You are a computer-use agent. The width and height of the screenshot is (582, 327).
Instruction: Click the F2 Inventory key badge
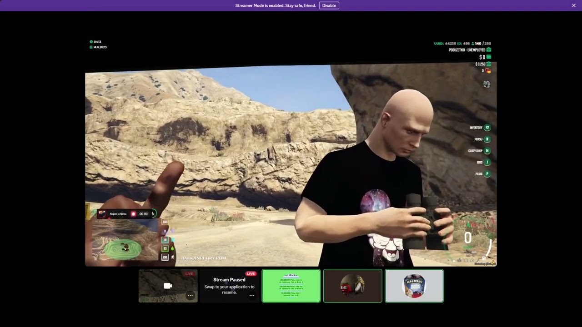point(487,128)
